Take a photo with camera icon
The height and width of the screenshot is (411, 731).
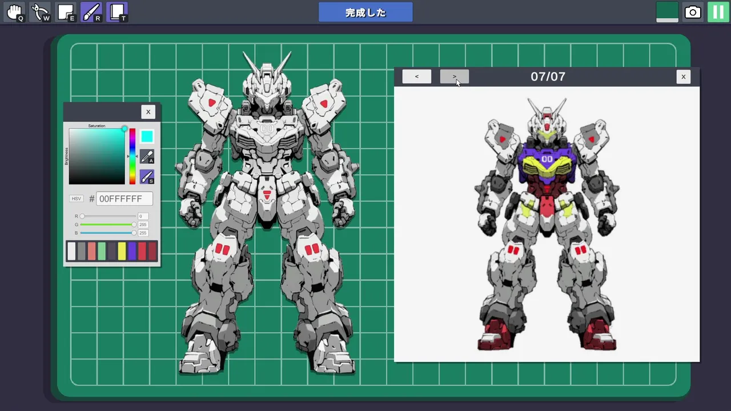(693, 12)
